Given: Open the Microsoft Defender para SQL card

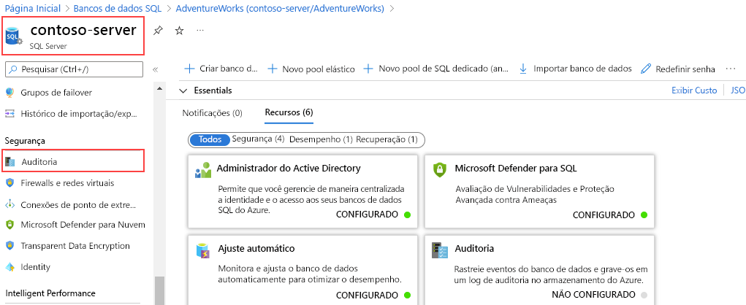Looking at the screenshot, I should point(539,191).
